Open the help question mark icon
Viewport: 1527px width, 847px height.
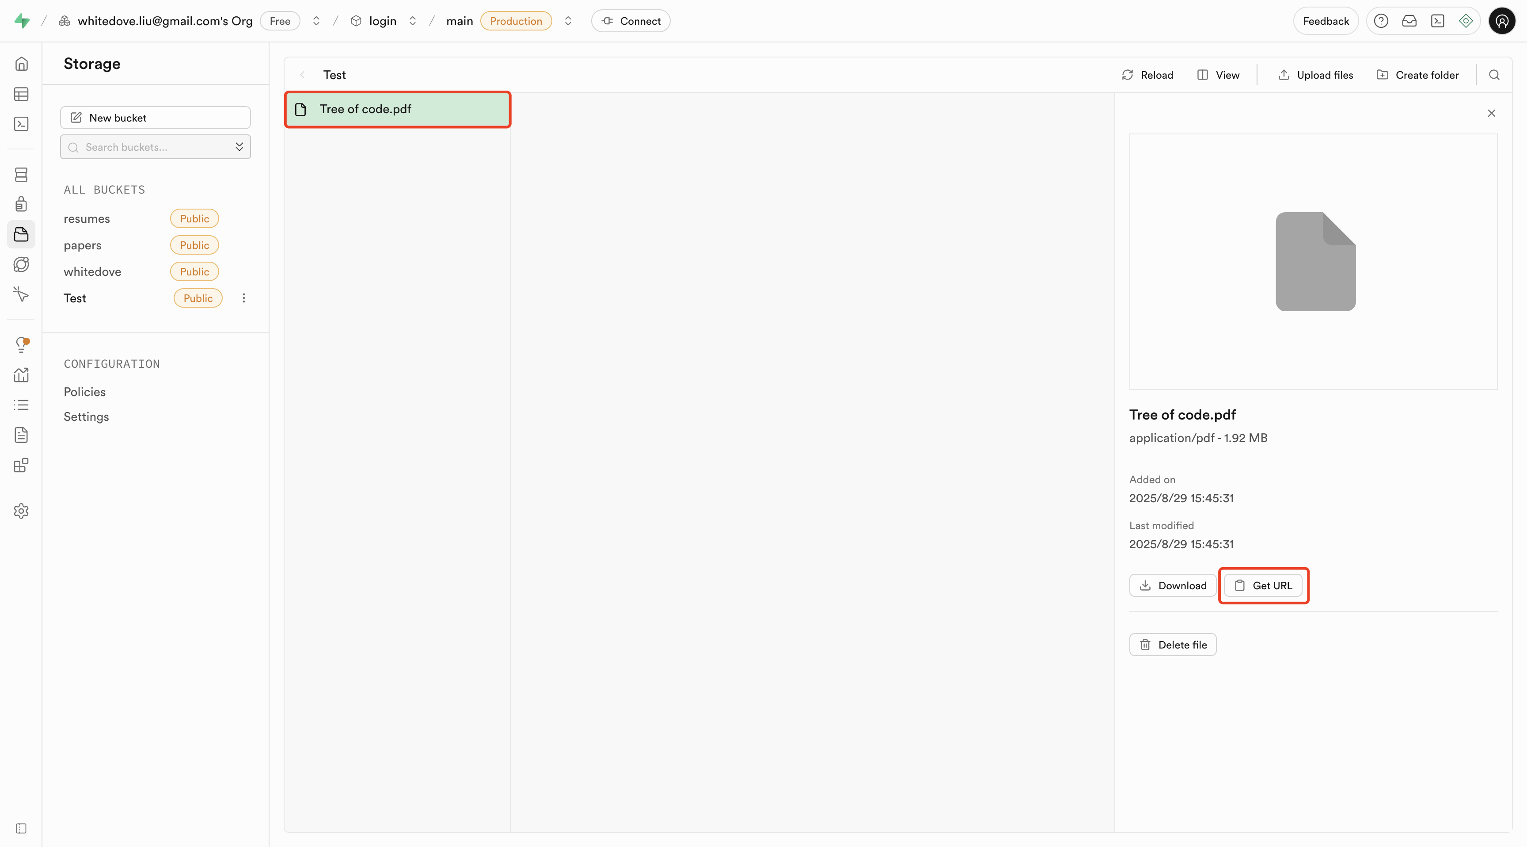coord(1381,21)
